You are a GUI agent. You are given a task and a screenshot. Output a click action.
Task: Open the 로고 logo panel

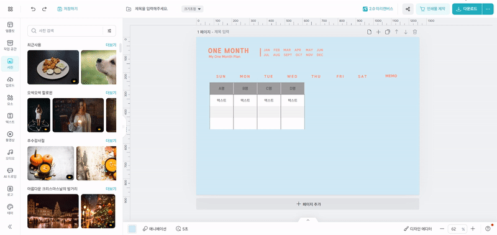tap(10, 191)
